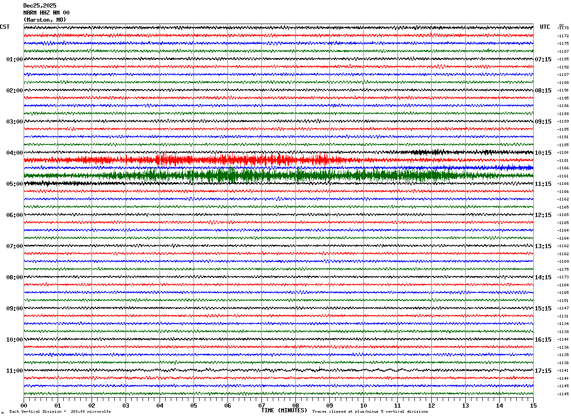Click the DC offset value -1161
Screen dimensions: 571x418
click(x=563, y=176)
